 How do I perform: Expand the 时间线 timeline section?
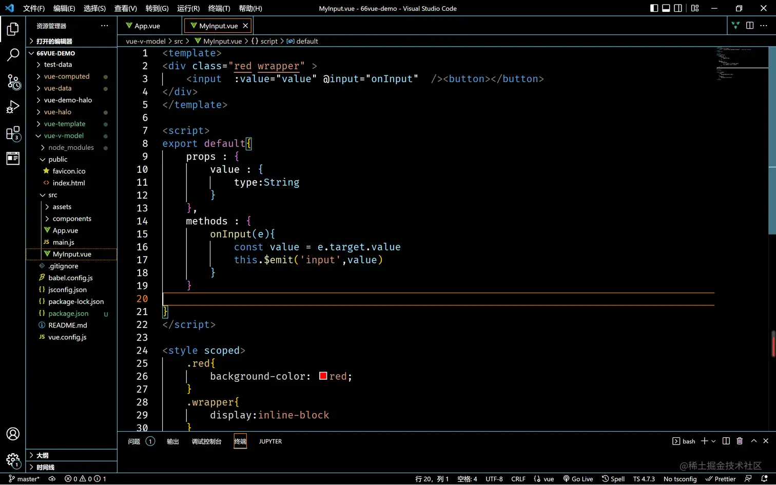coord(72,467)
